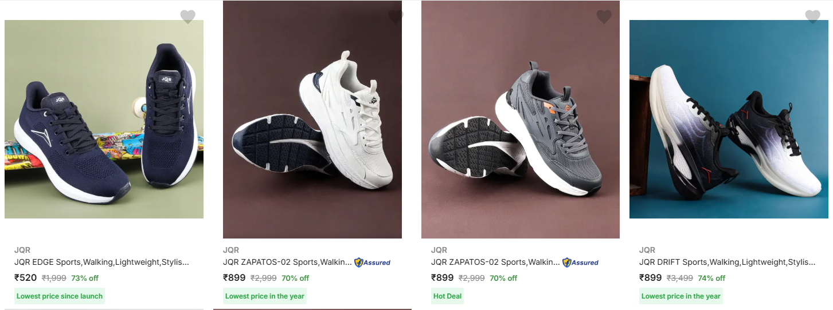This screenshot has width=833, height=310.
Task: Open JQR EDGE Sports product title link
Action: 101,262
